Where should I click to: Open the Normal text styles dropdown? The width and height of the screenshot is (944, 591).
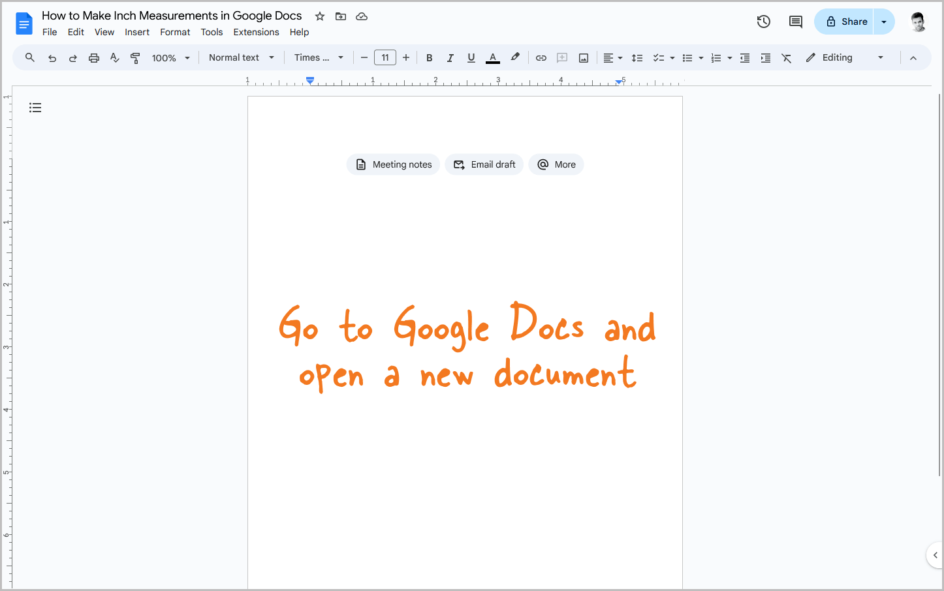point(242,57)
